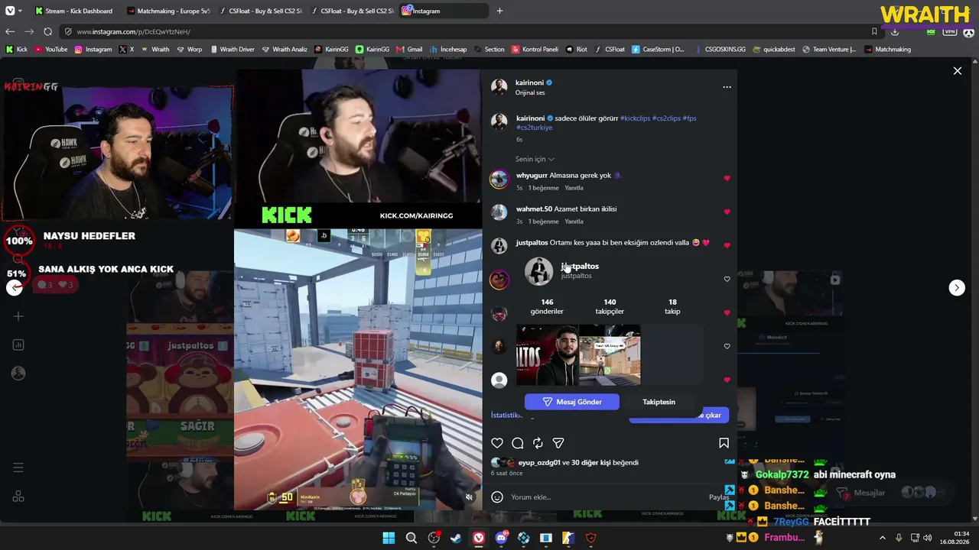Open the Windows Start menu
Image resolution: width=979 pixels, height=550 pixels.
tap(389, 538)
